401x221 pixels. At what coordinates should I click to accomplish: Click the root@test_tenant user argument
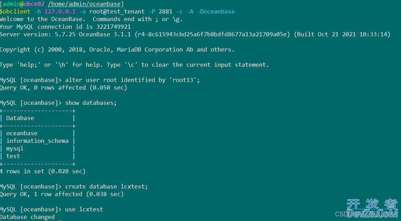click(117, 11)
